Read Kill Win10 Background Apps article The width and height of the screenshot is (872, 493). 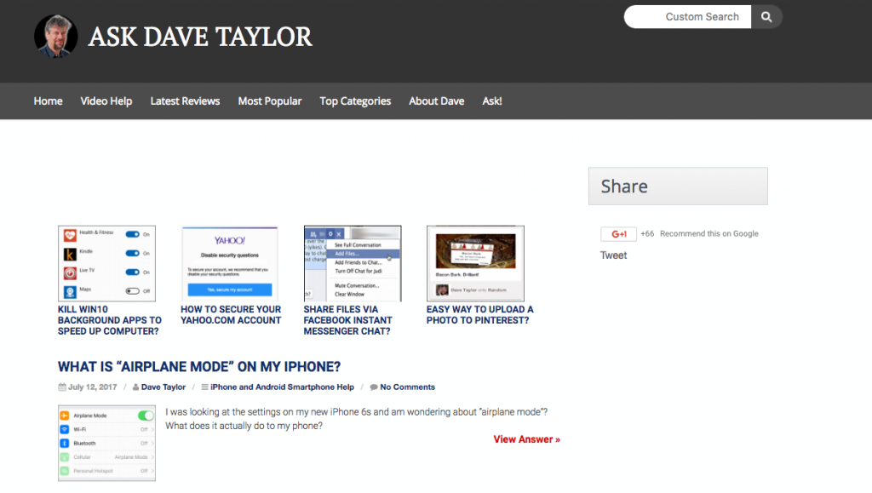coord(110,320)
